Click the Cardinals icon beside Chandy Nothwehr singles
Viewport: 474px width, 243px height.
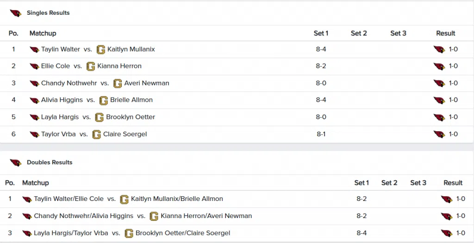(x=34, y=83)
